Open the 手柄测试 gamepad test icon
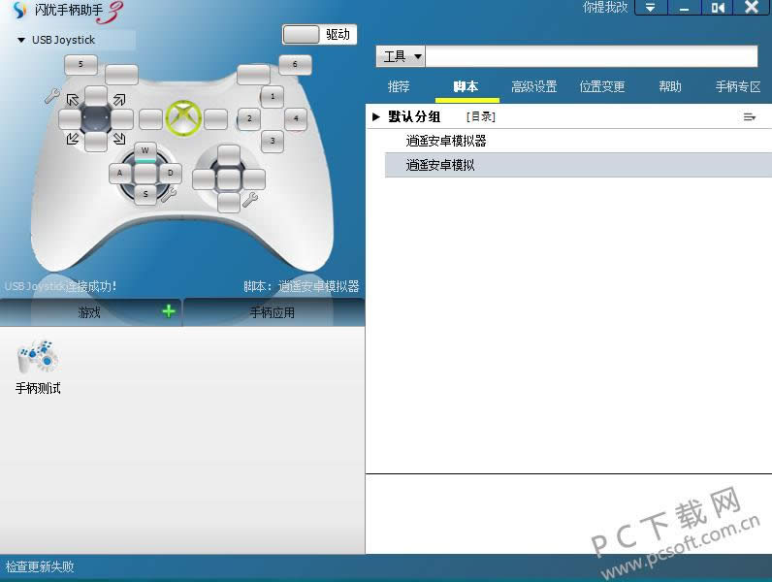Viewport: 772px width, 582px height. click(x=38, y=358)
